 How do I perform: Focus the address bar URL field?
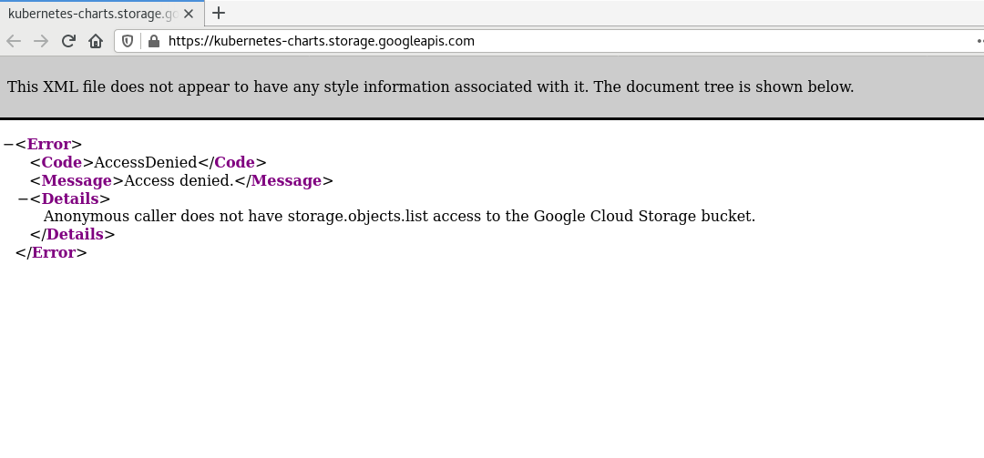coord(547,41)
